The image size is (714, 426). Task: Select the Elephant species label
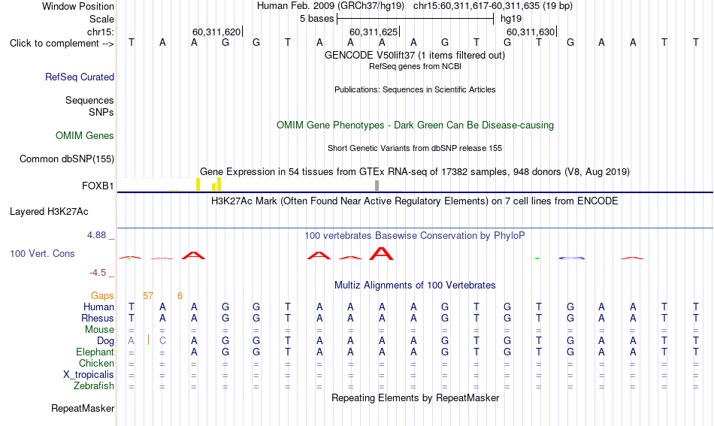(x=95, y=352)
